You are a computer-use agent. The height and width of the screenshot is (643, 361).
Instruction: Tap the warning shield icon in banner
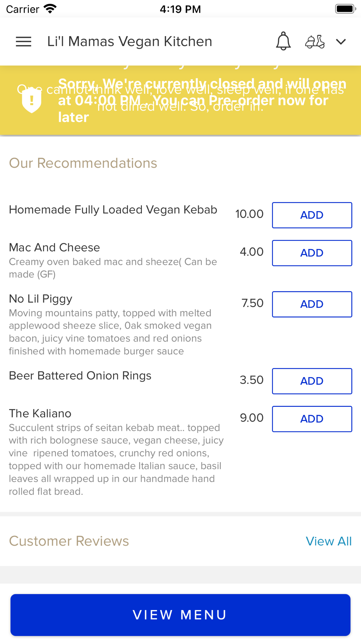click(x=32, y=100)
